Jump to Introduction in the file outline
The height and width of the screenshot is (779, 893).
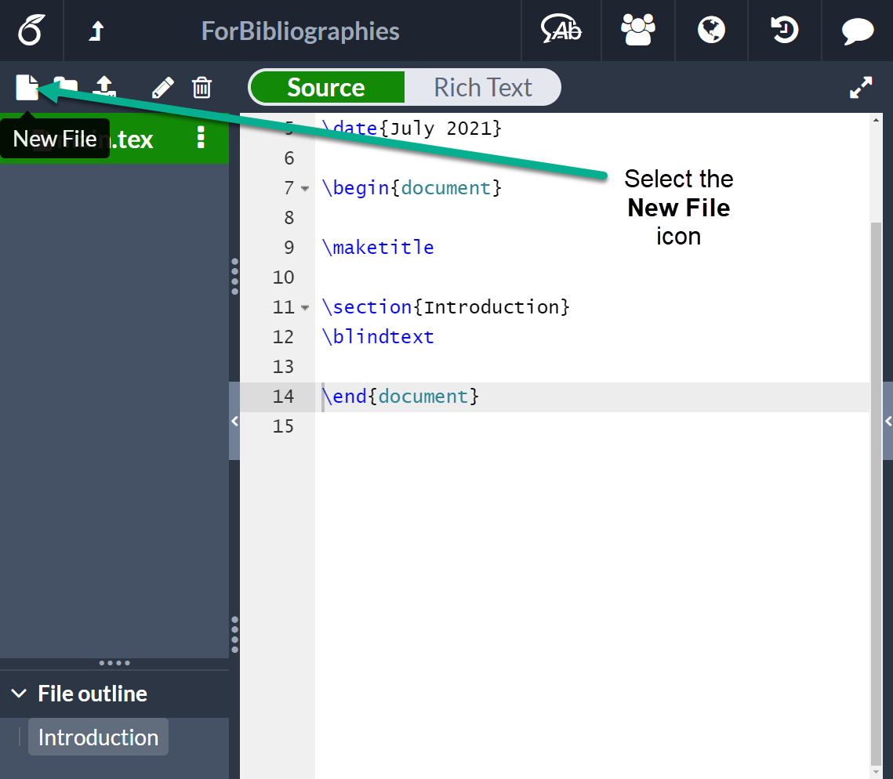(x=97, y=737)
